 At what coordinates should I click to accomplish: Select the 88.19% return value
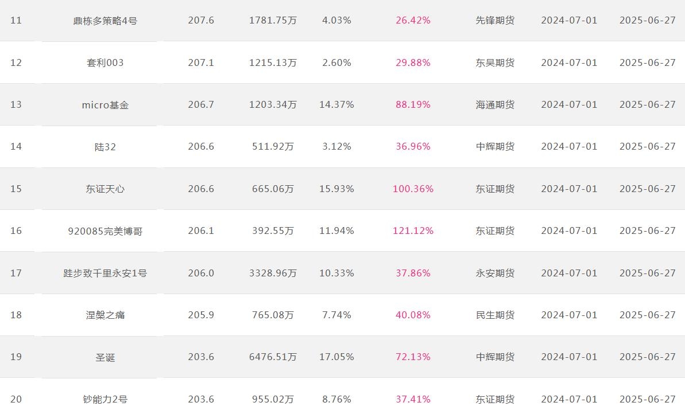(x=413, y=105)
